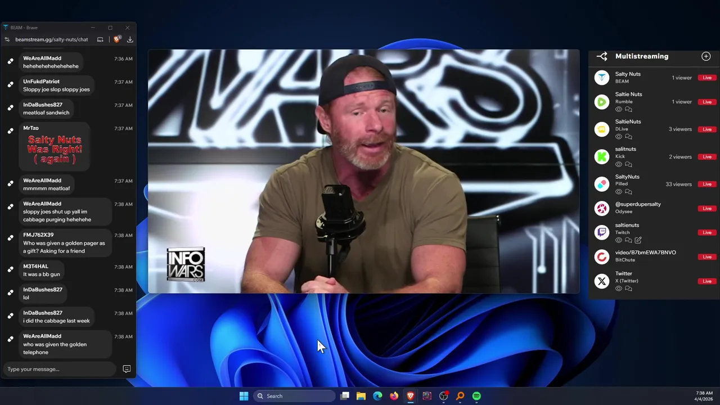Screen dimensions: 720x405
Task: Switch to OBS Studio on the taskbar
Action: click(443, 396)
